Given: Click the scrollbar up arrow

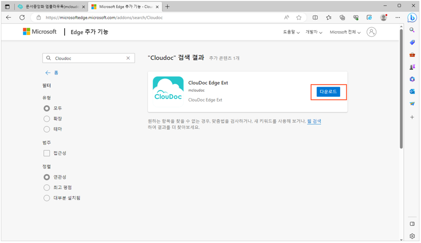Looking at the screenshot, I should tap(401, 26).
